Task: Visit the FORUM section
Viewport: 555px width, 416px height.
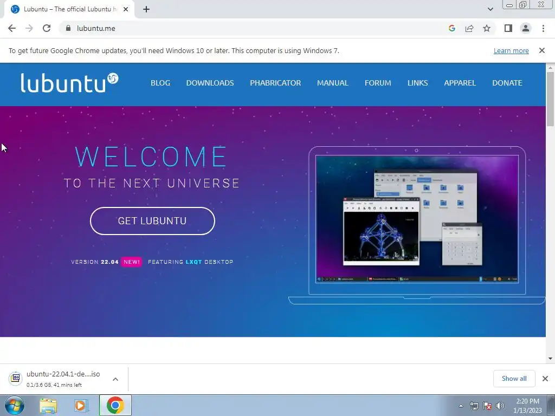Action: [378, 83]
